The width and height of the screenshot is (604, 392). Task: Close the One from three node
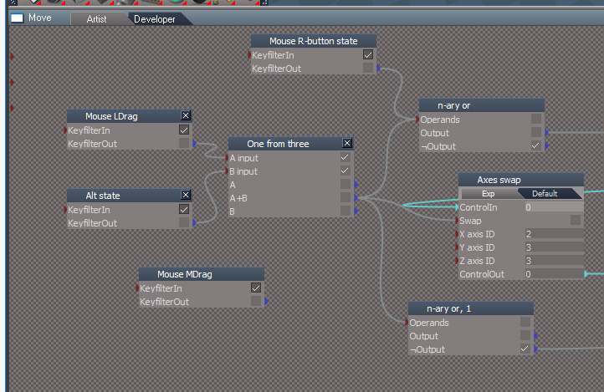pos(347,143)
